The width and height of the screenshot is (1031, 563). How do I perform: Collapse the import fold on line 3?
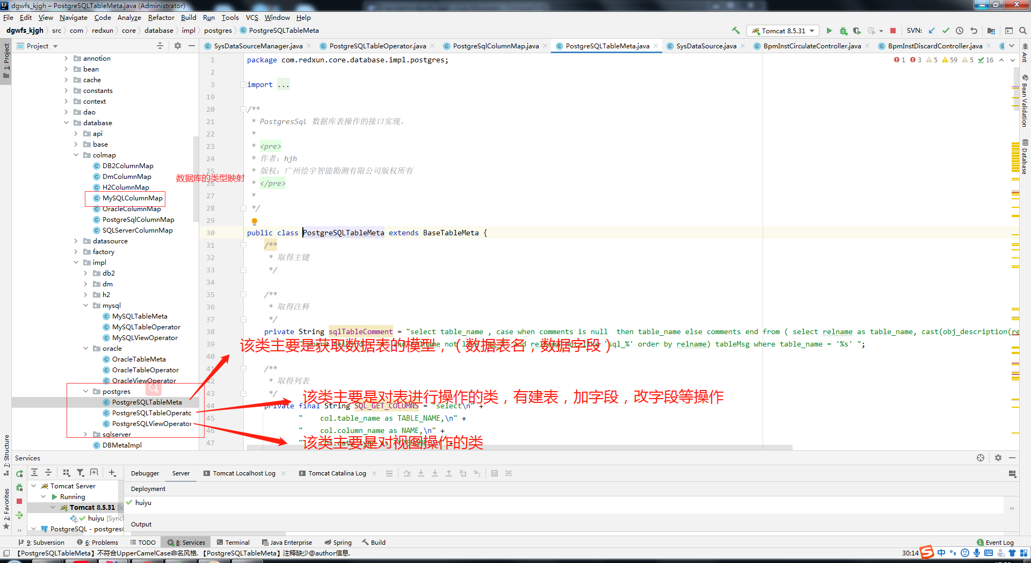click(243, 84)
